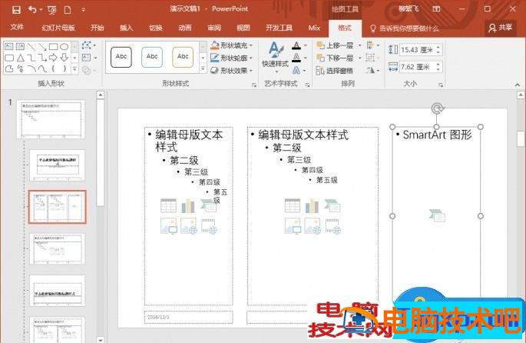Expand the shapes gallery more arrow

[x=74, y=69]
